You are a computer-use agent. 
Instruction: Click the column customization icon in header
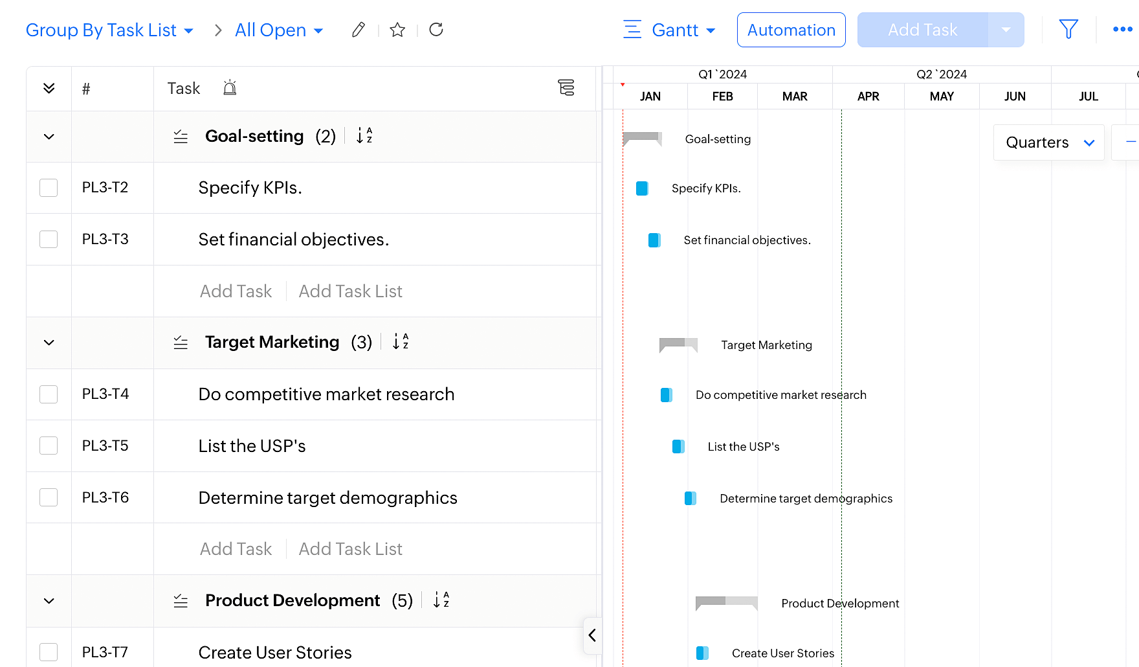pos(566,88)
